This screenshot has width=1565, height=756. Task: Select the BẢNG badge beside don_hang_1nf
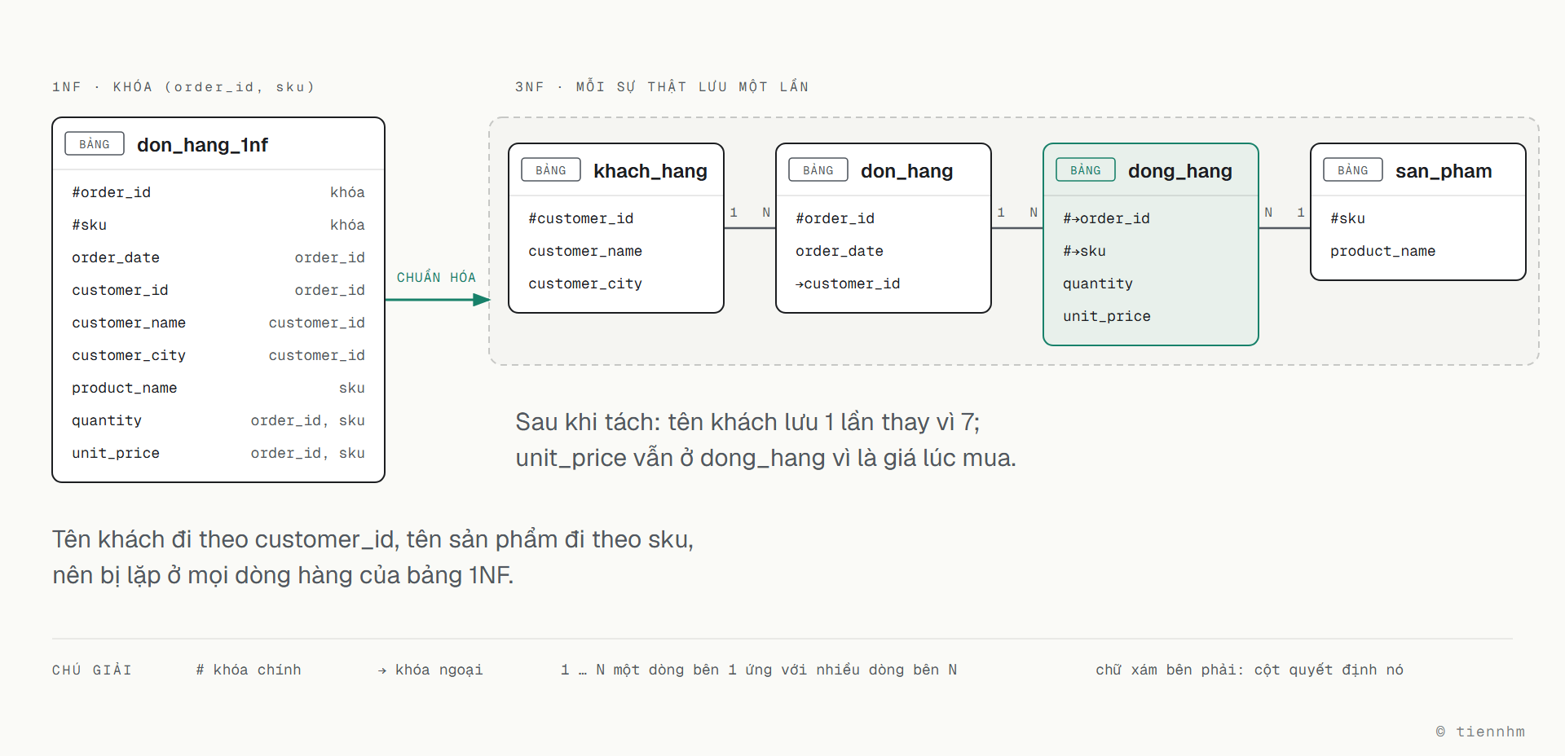[x=95, y=144]
